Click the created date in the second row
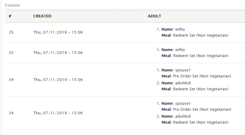245x135 pixels. [58, 53]
